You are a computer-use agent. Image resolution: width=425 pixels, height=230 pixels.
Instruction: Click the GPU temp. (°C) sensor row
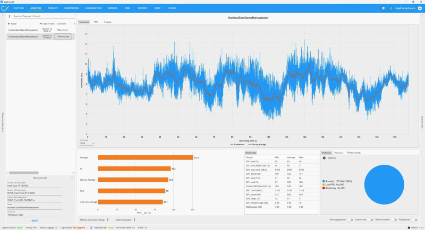(x=282, y=199)
